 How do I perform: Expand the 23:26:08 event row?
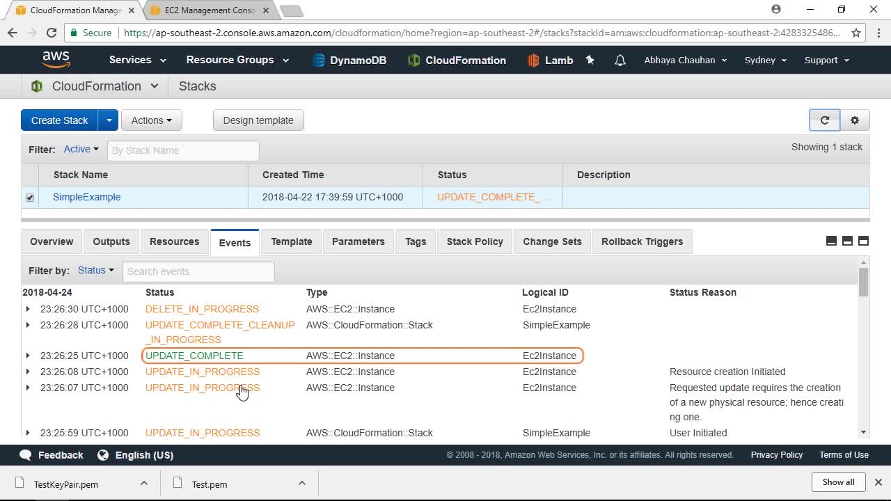click(x=28, y=372)
